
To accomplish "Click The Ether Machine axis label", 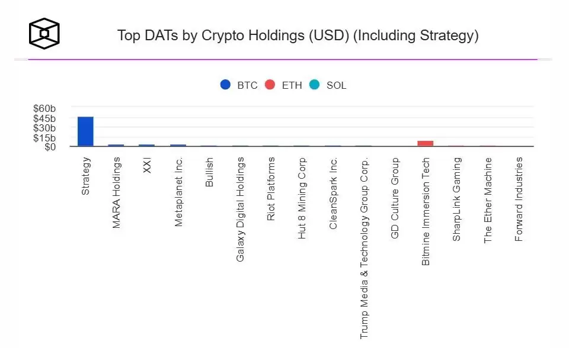I will coord(488,200).
